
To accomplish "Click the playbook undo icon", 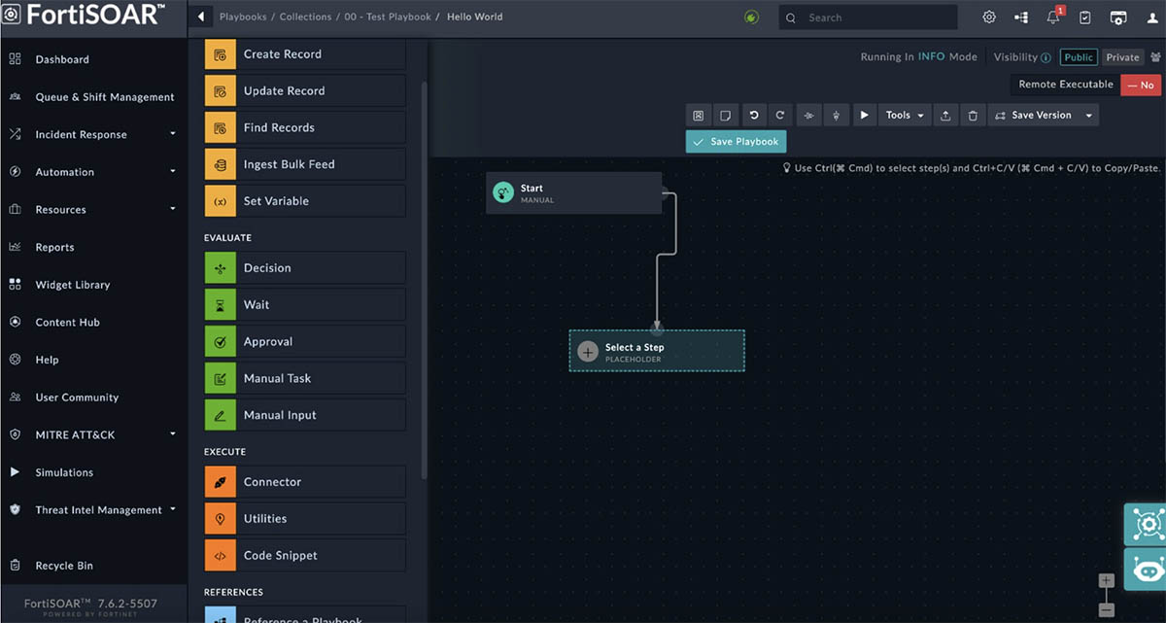I will pos(753,116).
